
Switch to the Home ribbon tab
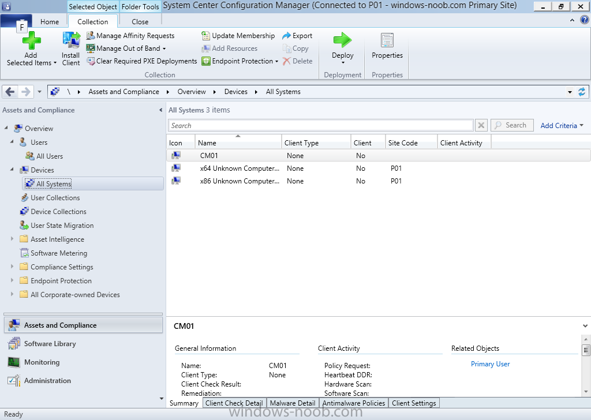pyautogui.click(x=50, y=21)
